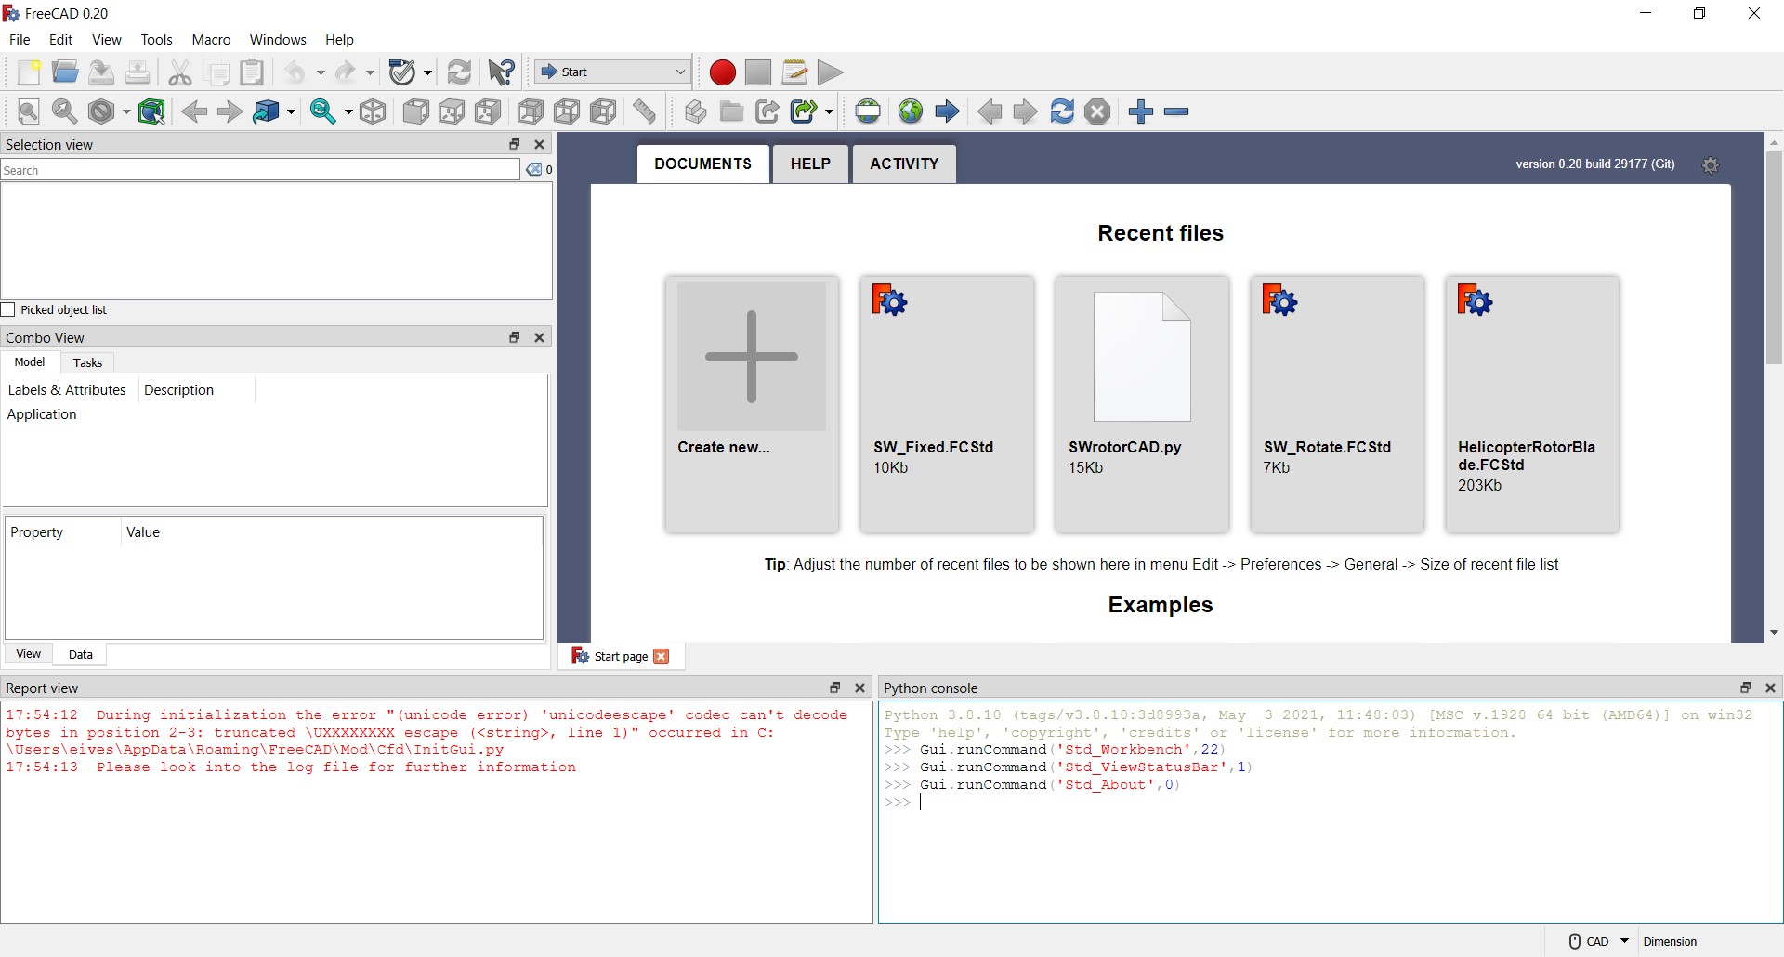Switch to the ACTIVITY tab
The width and height of the screenshot is (1784, 957).
pyautogui.click(x=903, y=164)
